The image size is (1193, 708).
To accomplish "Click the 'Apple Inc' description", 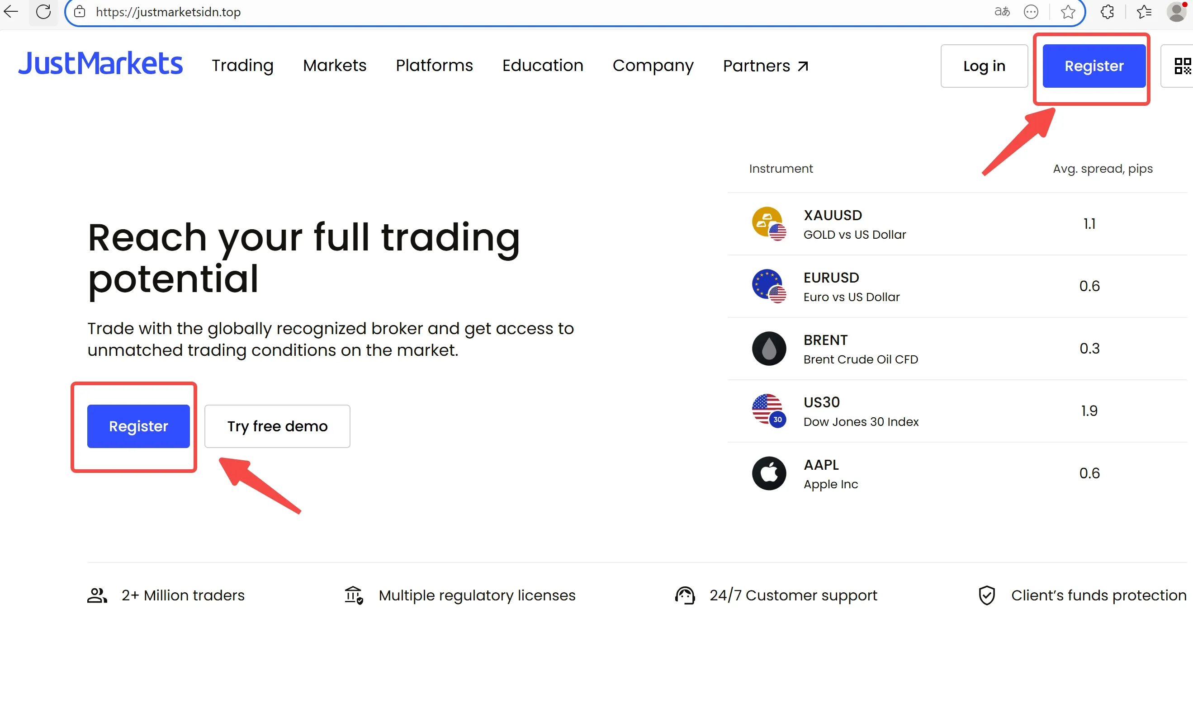I will pyautogui.click(x=831, y=485).
